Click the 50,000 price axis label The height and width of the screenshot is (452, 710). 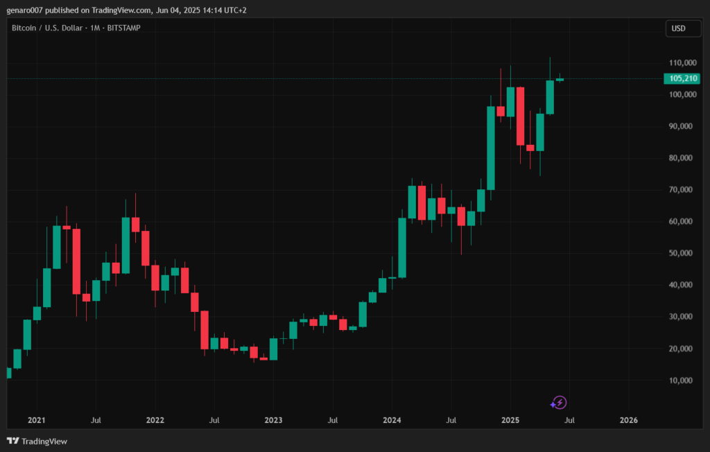(x=682, y=253)
